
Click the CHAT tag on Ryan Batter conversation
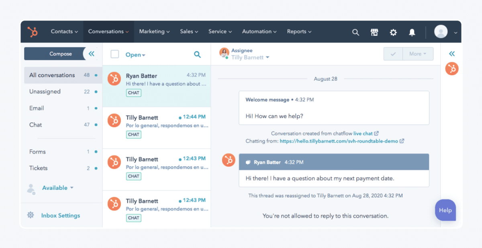[134, 92]
